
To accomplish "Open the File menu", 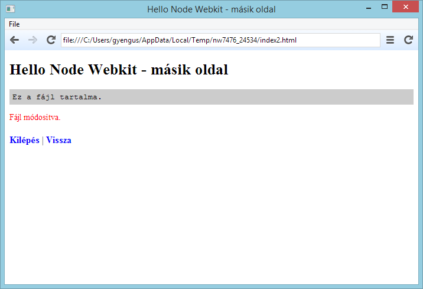I will point(14,24).
